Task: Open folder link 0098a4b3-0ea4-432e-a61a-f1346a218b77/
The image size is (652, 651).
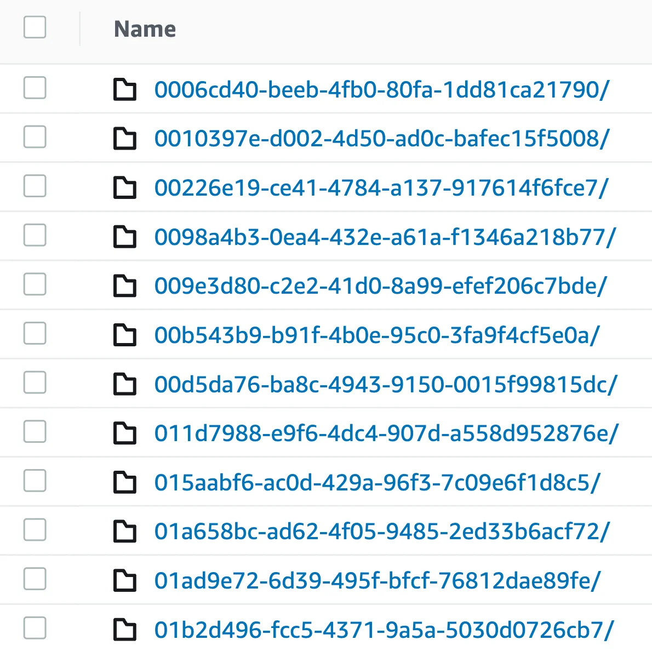Action: point(385,237)
